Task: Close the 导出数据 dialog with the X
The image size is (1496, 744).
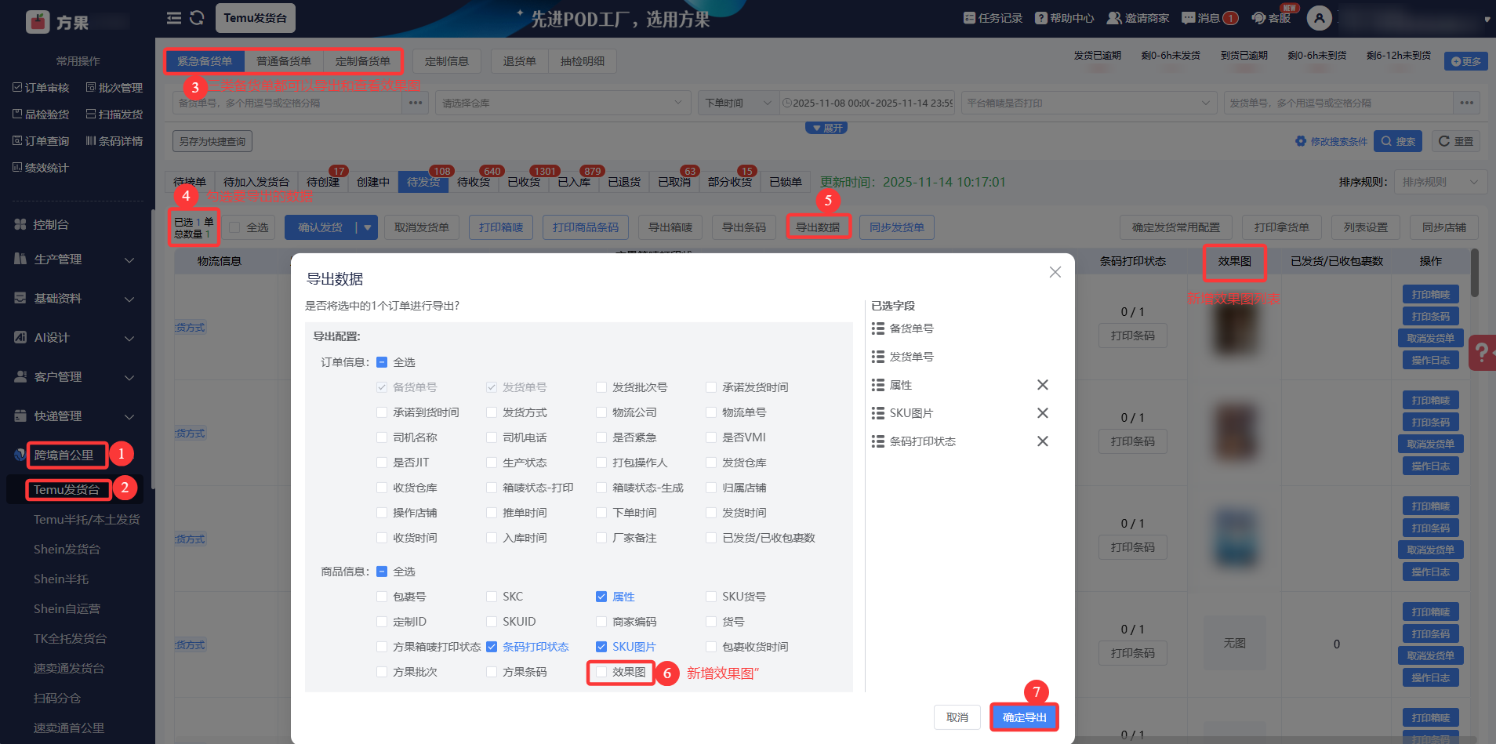Action: (x=1055, y=272)
